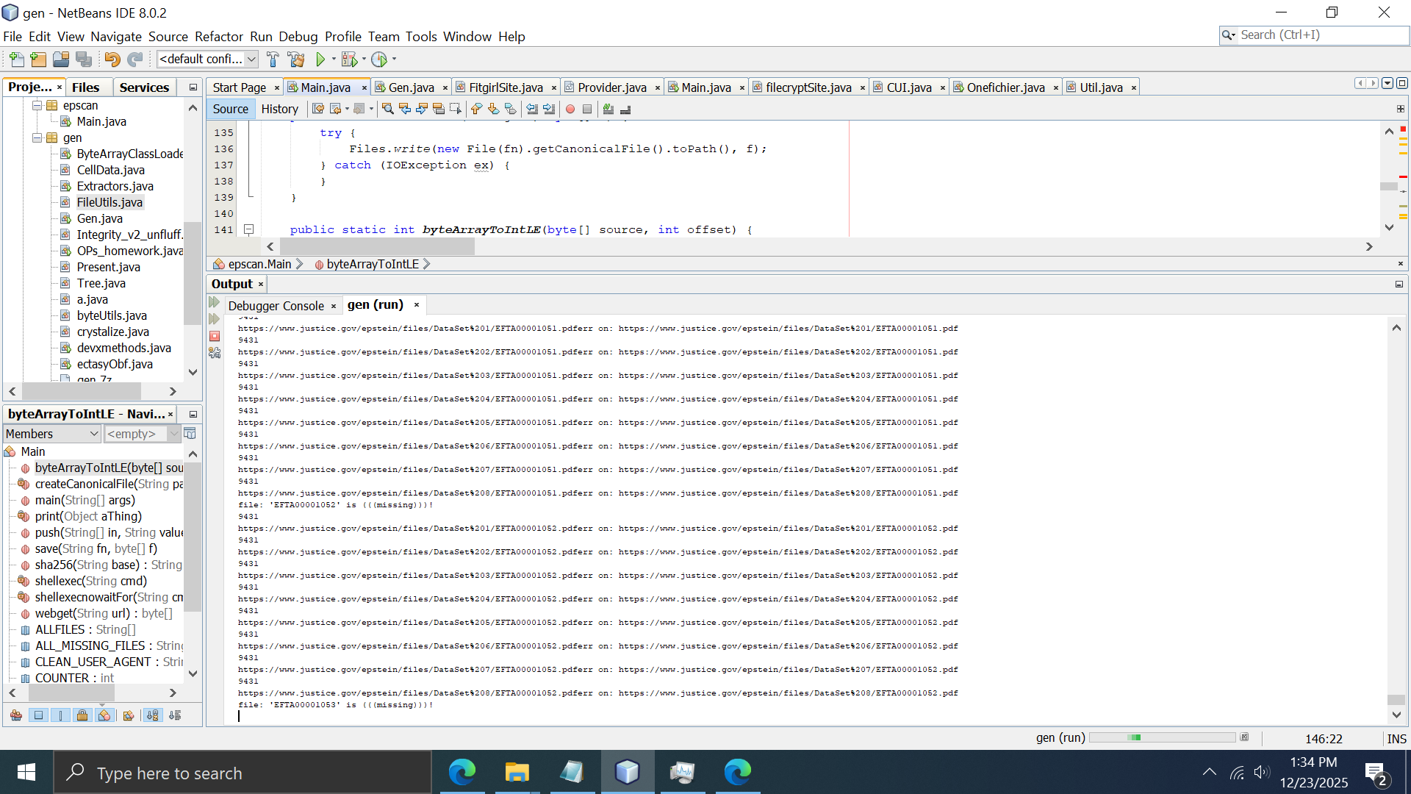The width and height of the screenshot is (1411, 794).
Task: Click the gen (run) progress bar
Action: point(1161,737)
